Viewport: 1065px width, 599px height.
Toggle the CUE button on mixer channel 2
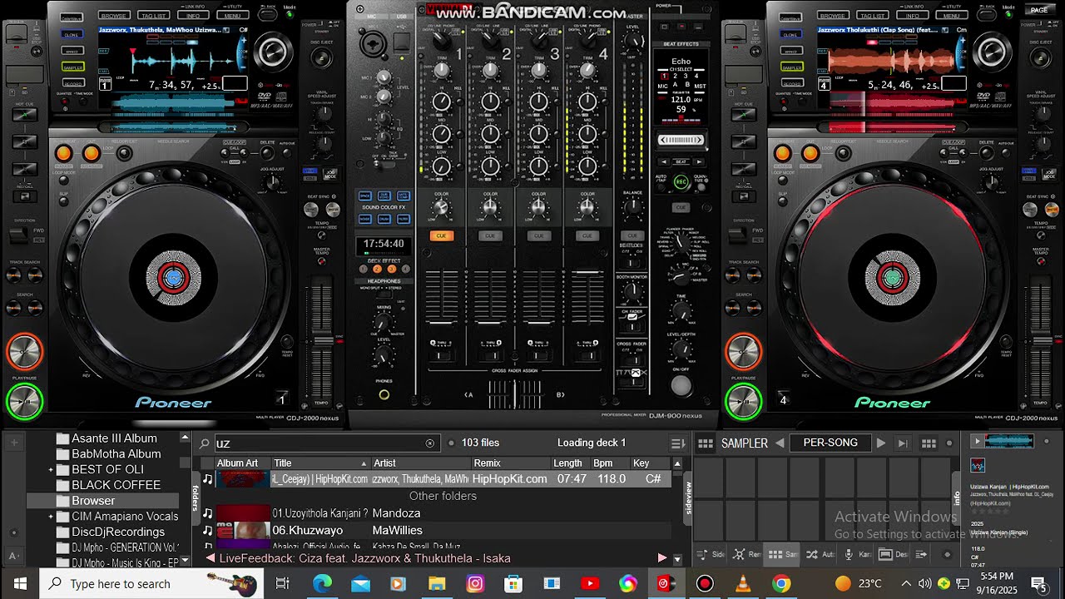click(490, 235)
